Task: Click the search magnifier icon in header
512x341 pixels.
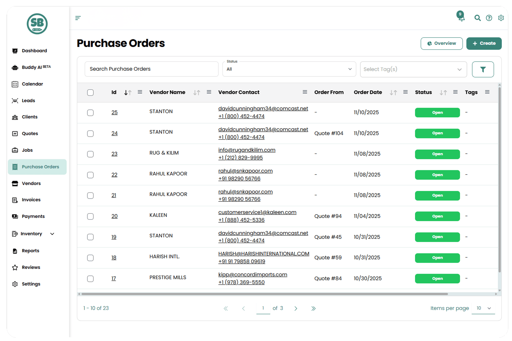Action: point(477,18)
